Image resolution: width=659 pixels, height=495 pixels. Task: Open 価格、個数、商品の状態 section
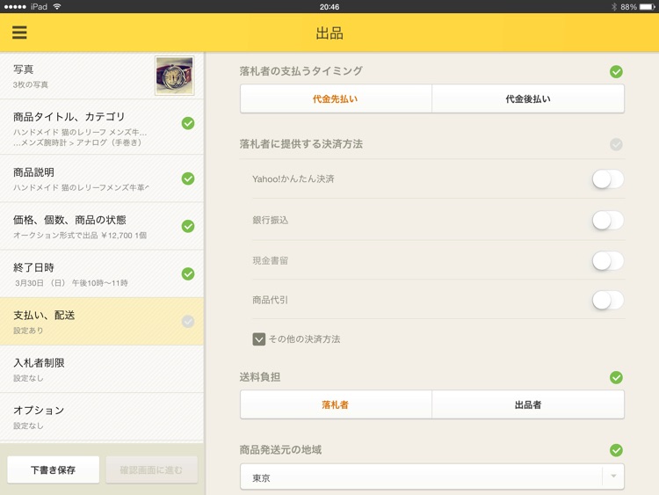click(x=102, y=226)
